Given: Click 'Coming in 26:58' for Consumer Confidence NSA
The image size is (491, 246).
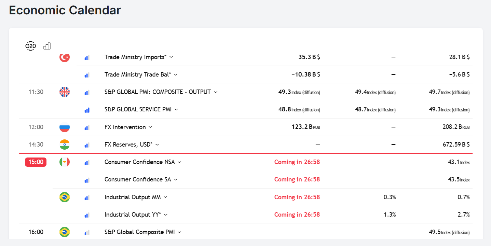Looking at the screenshot, I should [297, 162].
